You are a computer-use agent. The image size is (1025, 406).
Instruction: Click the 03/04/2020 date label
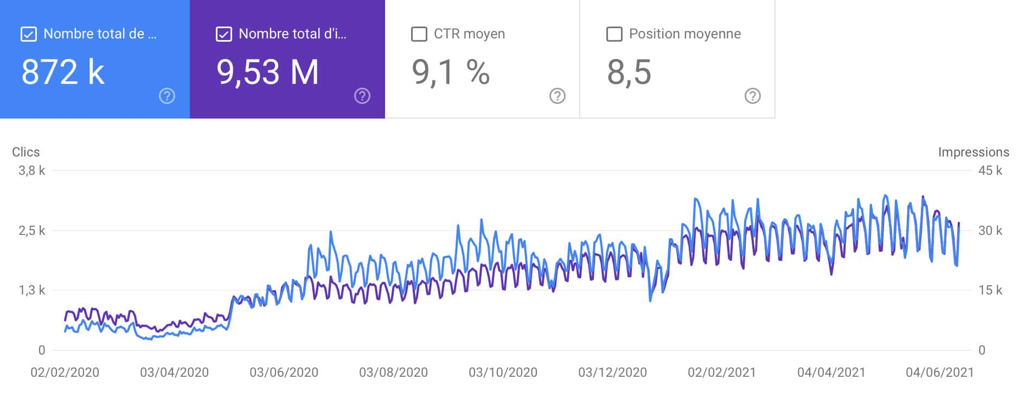[x=175, y=372]
